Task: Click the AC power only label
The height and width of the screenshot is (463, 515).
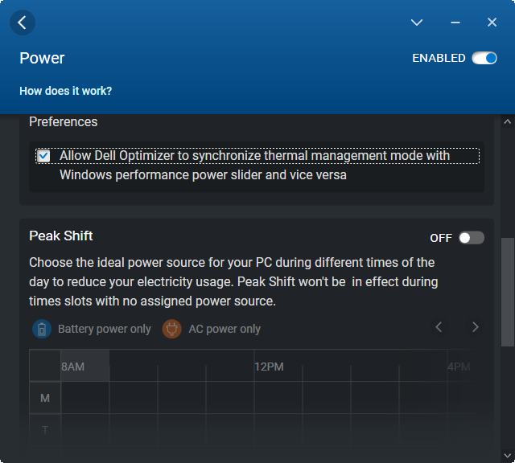Action: [x=225, y=329]
